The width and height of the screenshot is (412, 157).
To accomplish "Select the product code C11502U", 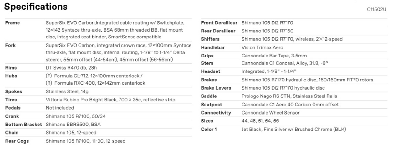I will [x=377, y=10].
